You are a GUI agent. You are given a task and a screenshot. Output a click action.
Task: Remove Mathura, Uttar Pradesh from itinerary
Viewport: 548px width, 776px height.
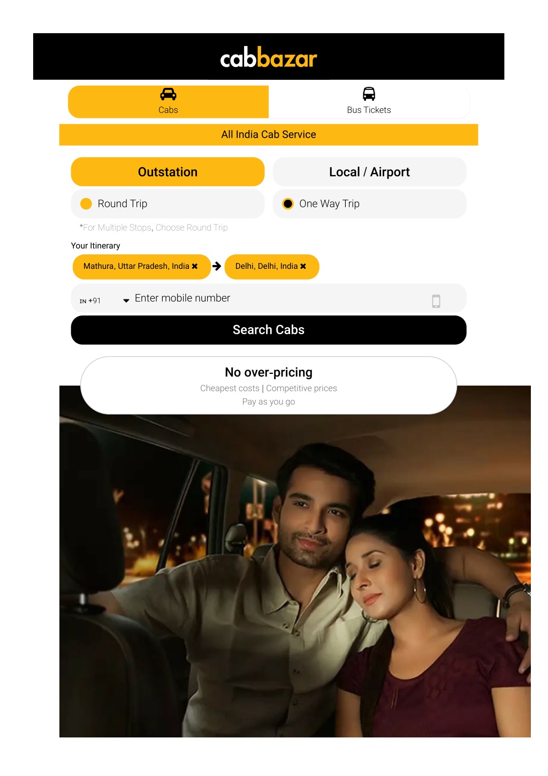click(x=195, y=266)
